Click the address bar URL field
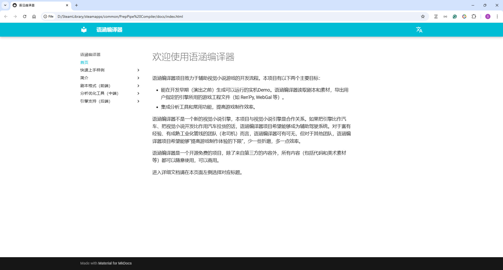The image size is (503, 270). [210, 16]
